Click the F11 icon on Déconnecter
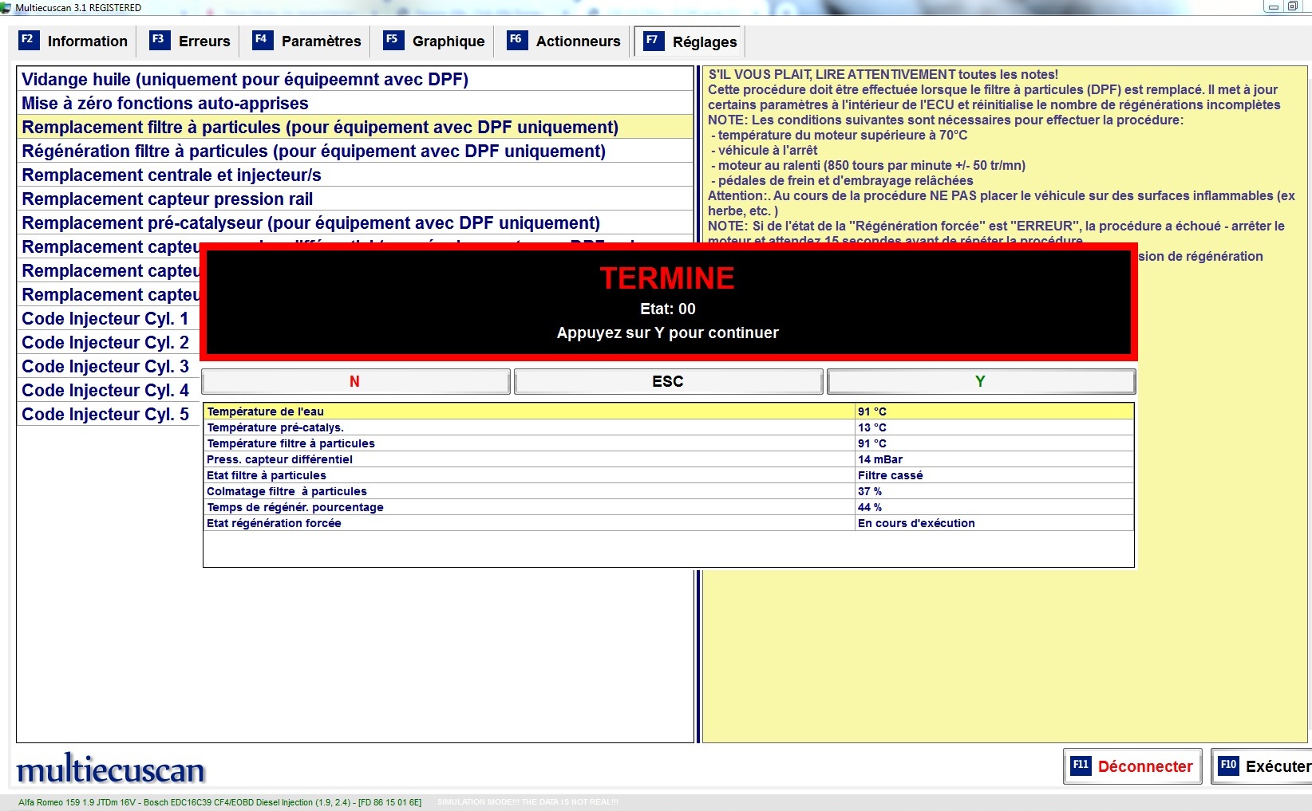1312x811 pixels. pos(1081,766)
